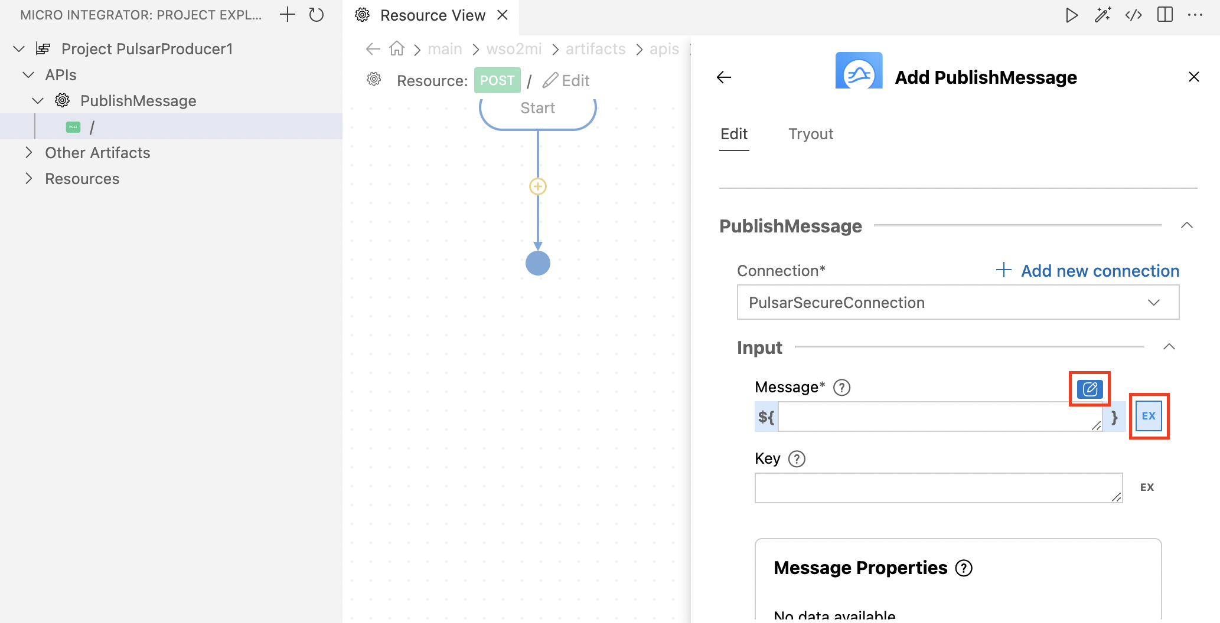
Task: Open the Connection dropdown
Action: (958, 303)
